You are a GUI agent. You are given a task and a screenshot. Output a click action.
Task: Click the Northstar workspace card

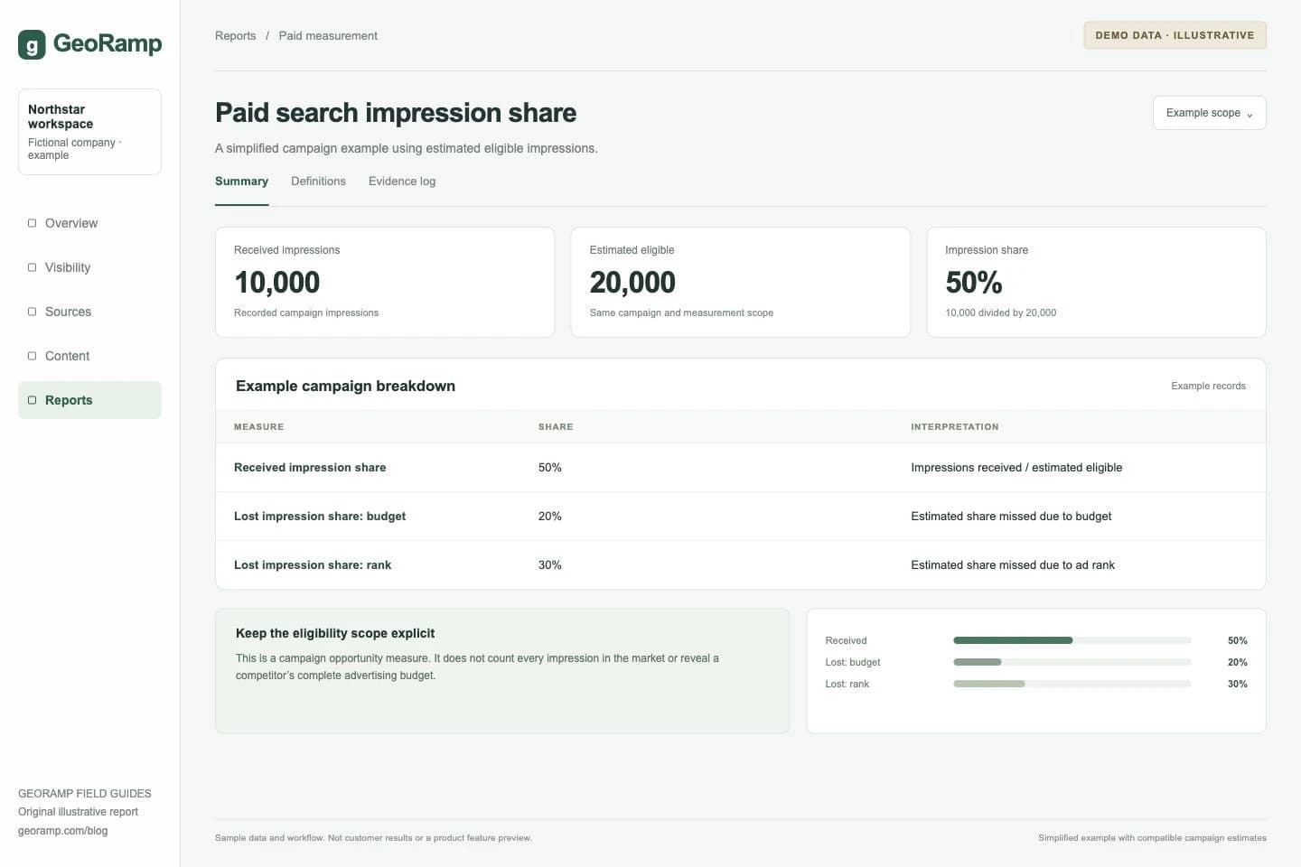[89, 132]
